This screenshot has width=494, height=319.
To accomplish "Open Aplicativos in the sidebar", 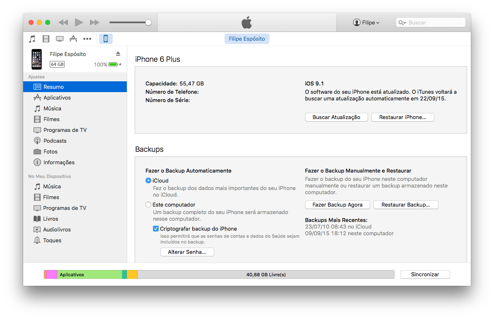I will tap(75, 97).
